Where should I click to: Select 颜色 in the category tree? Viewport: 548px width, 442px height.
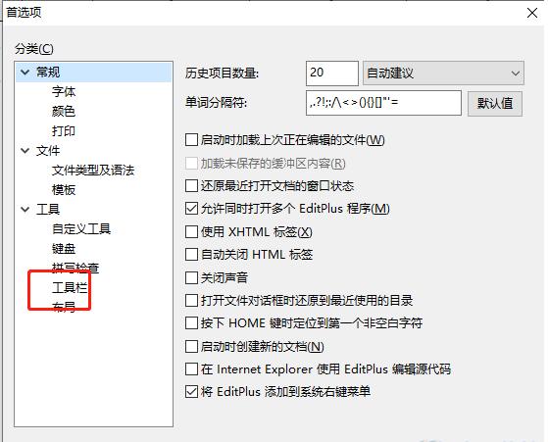[x=64, y=111]
